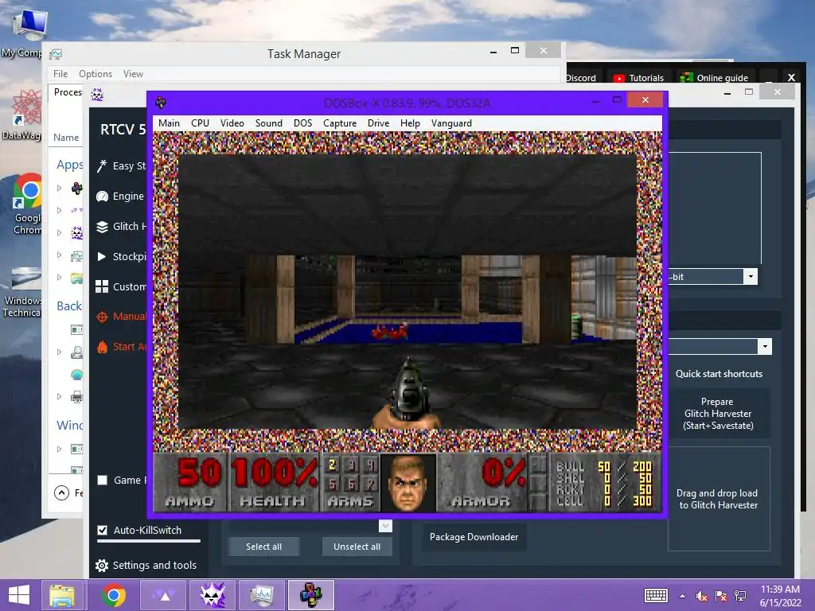Expand the RTCV process row in Task Manager
Screen dimensions: 815x611
(59, 233)
